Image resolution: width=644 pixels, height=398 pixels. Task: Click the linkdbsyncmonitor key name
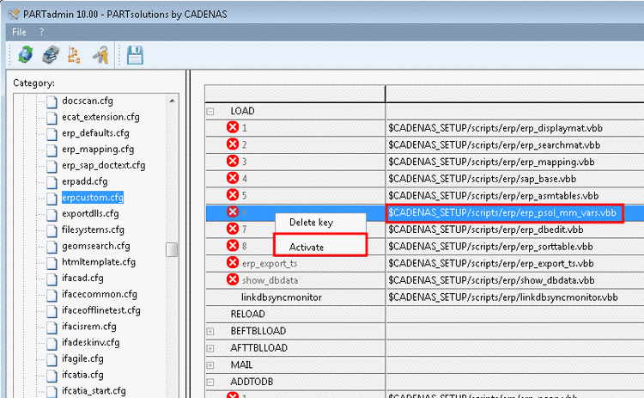(282, 297)
